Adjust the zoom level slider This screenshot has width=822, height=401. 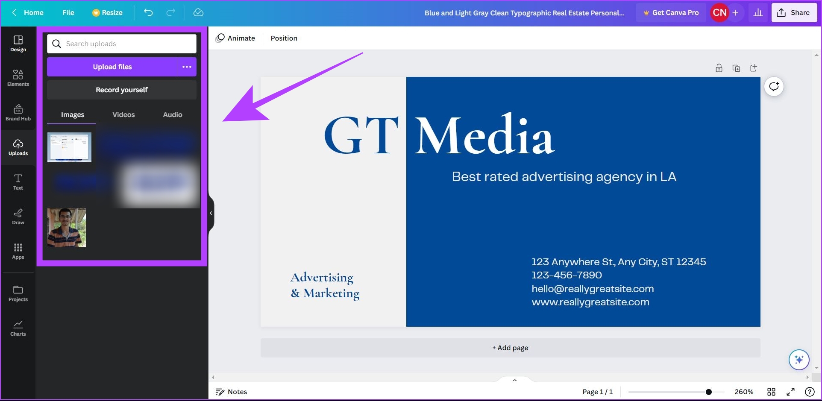[708, 392]
